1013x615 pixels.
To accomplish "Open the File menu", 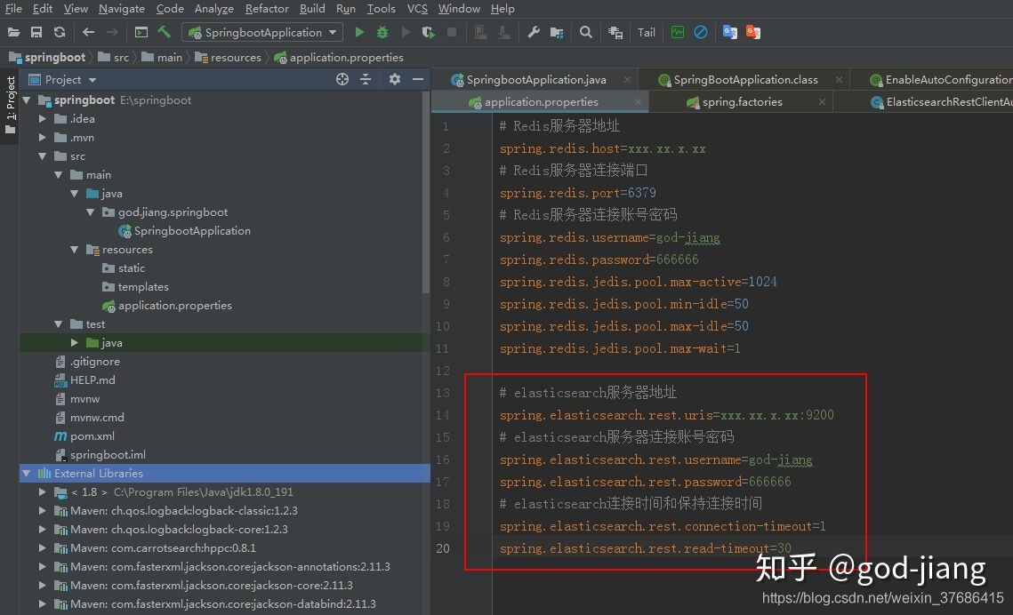I will click(x=13, y=8).
